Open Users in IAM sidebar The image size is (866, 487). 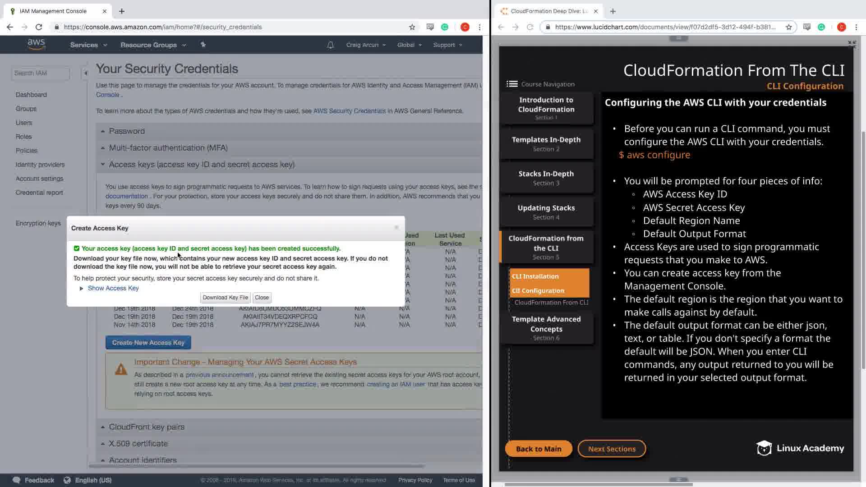coord(24,123)
